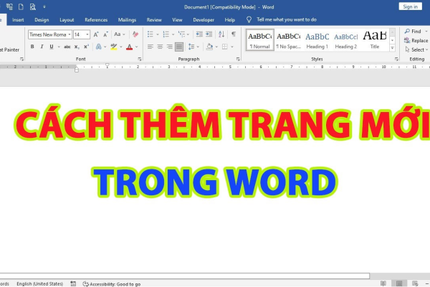430x287 pixels.
Task: Toggle Justify alignment button
Action: [x=179, y=47]
